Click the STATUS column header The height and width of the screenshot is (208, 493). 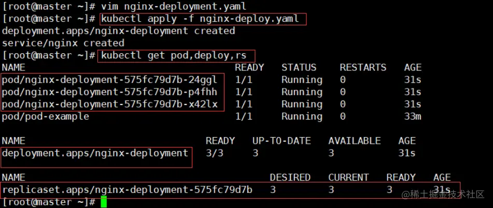(299, 67)
